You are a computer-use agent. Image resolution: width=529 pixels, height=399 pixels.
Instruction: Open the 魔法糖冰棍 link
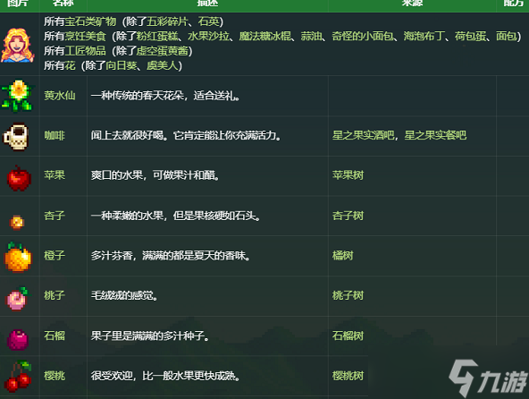pos(264,36)
